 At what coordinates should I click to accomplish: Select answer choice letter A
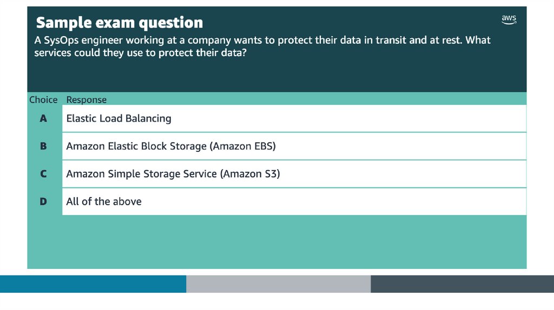(x=43, y=118)
